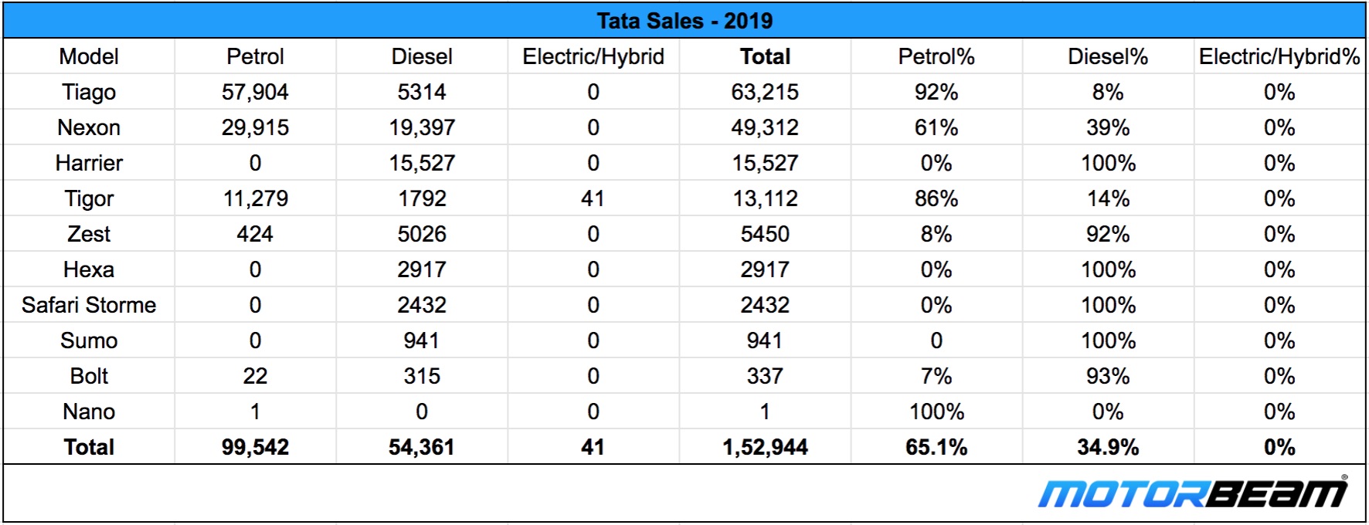Select Bolt total 337
The image size is (1369, 525).
(765, 376)
